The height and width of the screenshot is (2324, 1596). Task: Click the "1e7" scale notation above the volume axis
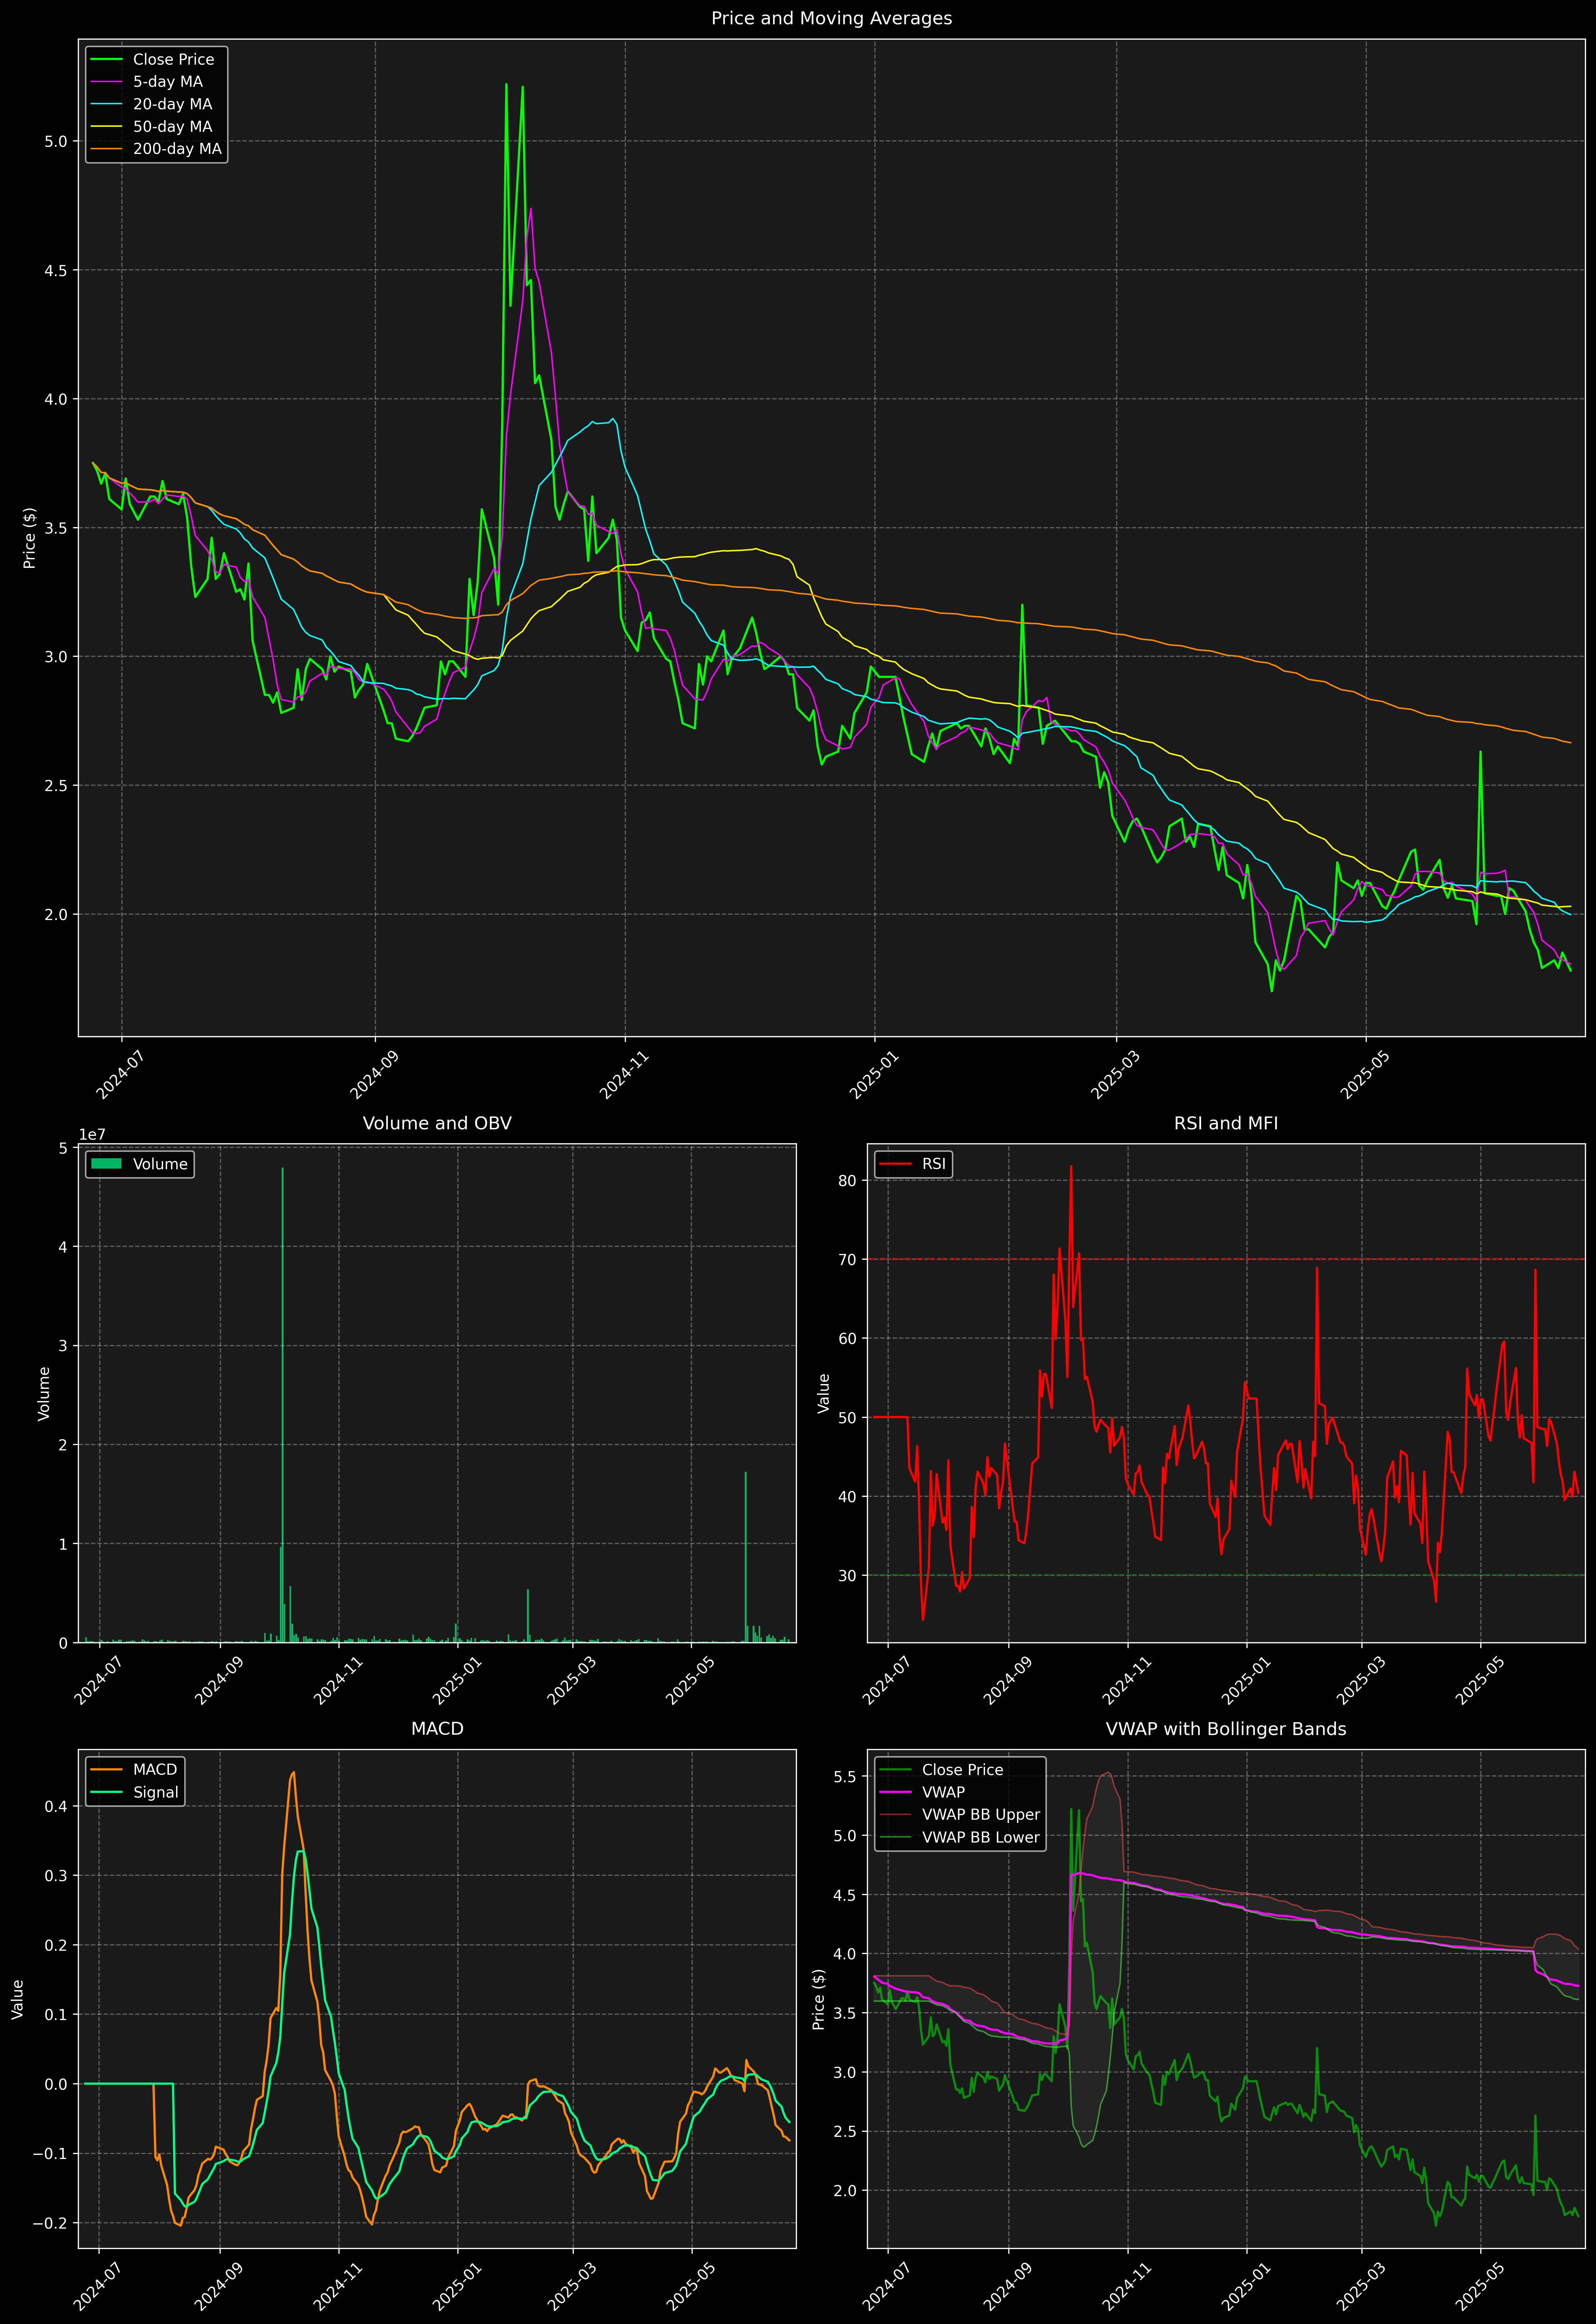coord(92,1135)
